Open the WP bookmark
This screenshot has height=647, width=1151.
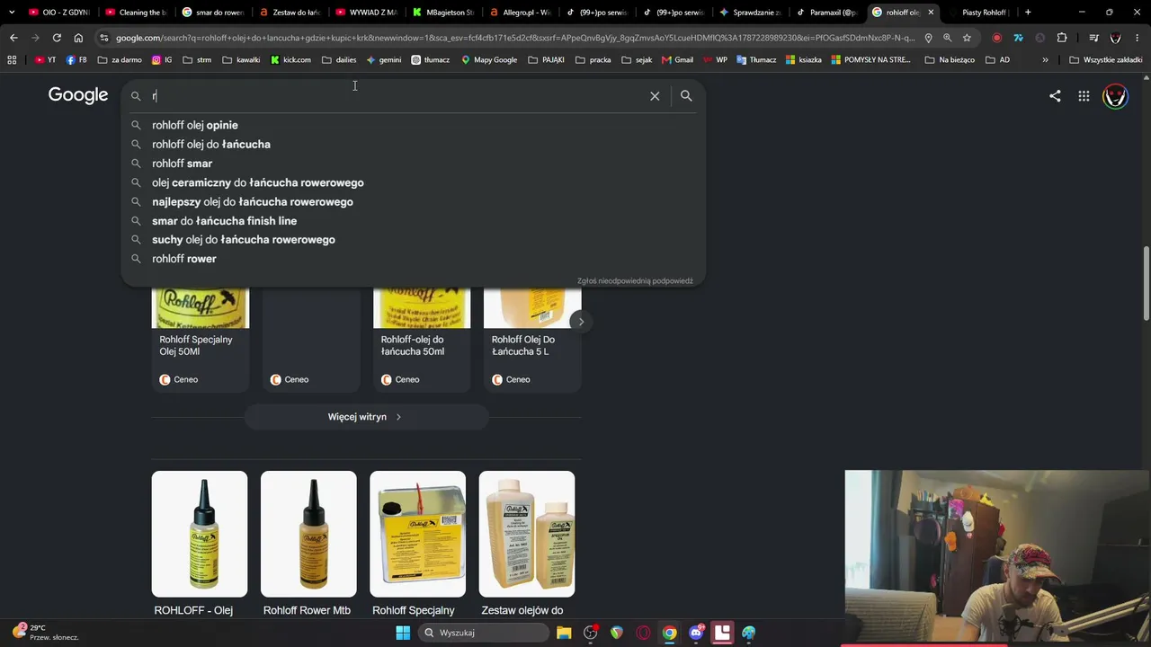click(715, 59)
